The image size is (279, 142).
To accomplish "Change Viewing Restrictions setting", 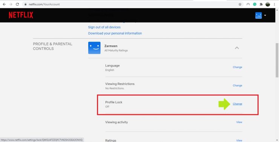I will 238,85.
